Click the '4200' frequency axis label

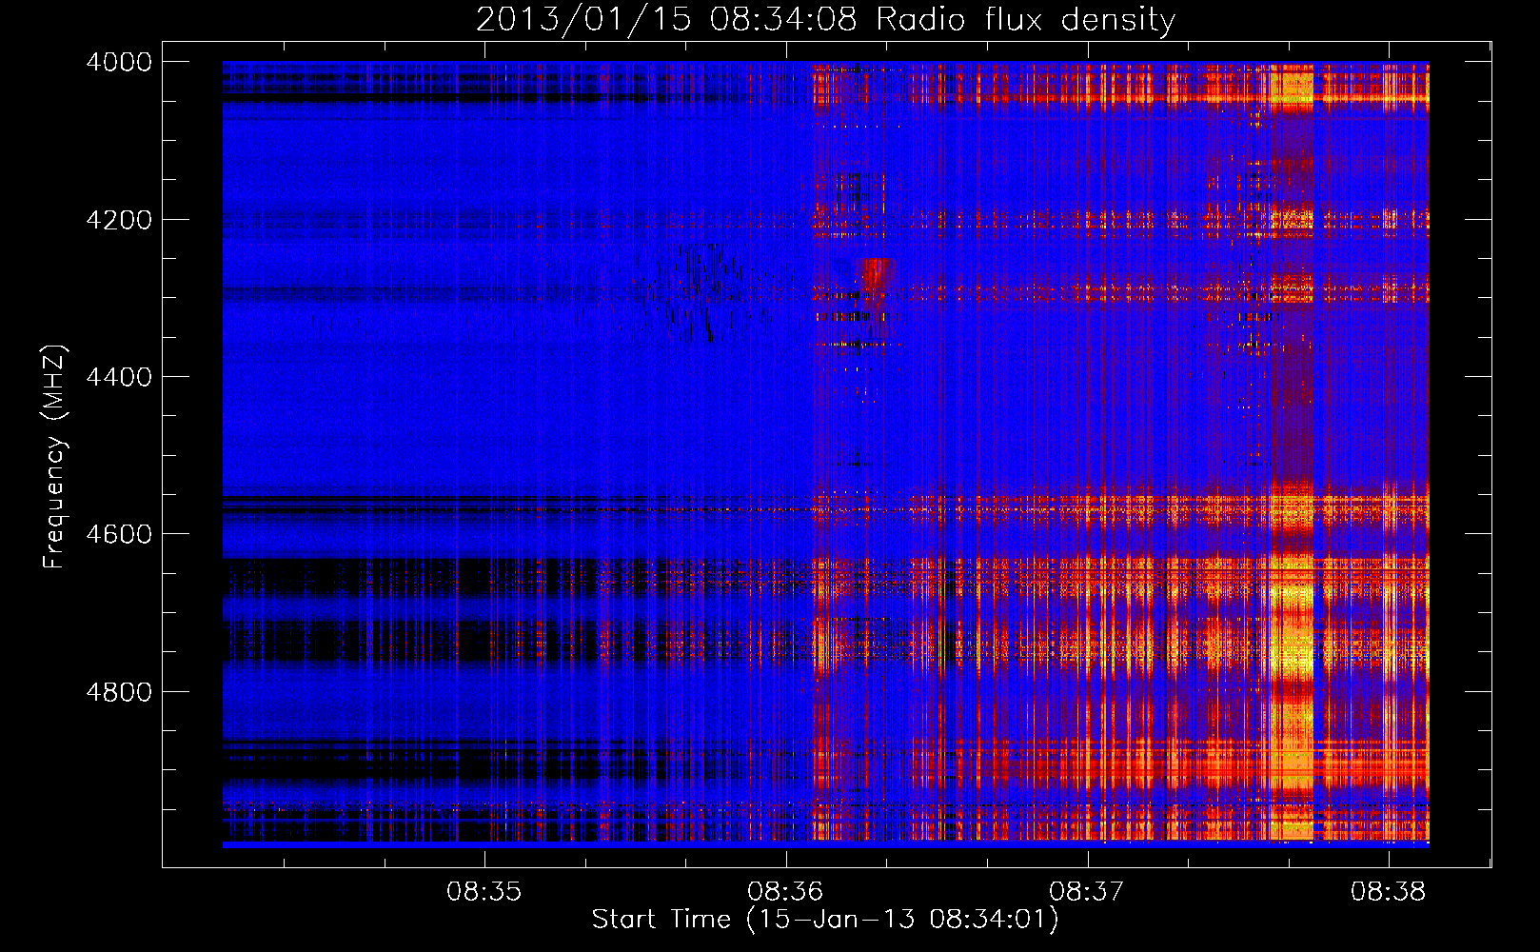tap(119, 220)
